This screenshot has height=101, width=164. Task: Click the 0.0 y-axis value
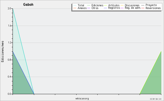click(x=9, y=94)
